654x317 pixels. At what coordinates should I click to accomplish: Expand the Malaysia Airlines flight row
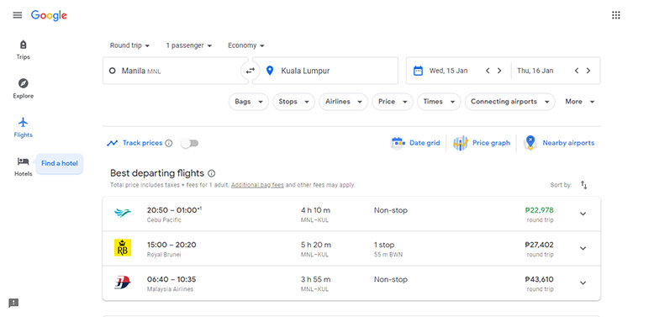point(583,283)
